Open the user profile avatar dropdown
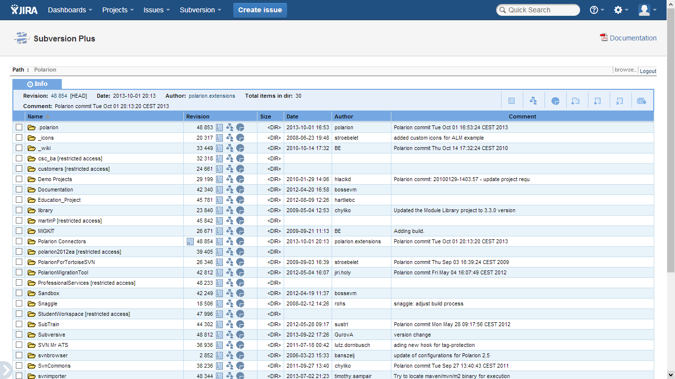Viewport: 675px width, 379px height. pos(647,10)
